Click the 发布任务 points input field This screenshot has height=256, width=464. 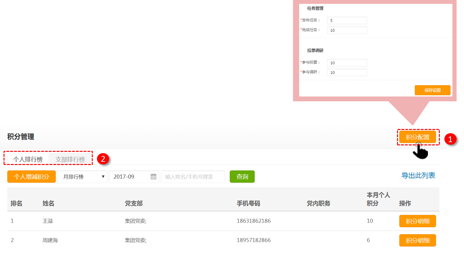(347, 21)
